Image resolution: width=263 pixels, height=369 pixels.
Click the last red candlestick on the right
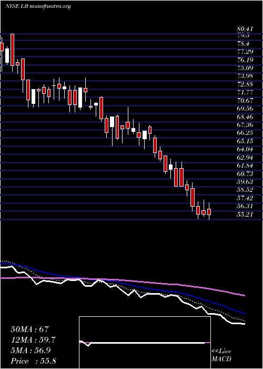[x=209, y=212]
